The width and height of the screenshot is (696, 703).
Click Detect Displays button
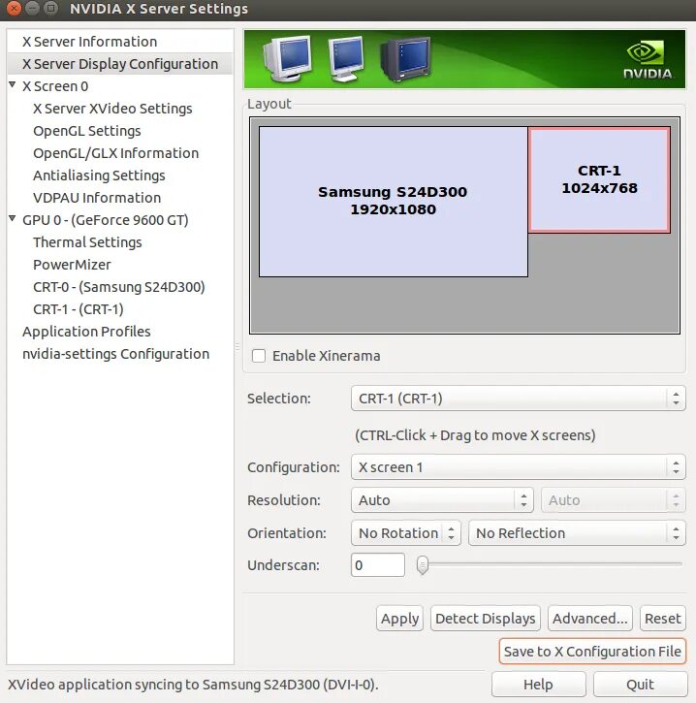pos(486,619)
